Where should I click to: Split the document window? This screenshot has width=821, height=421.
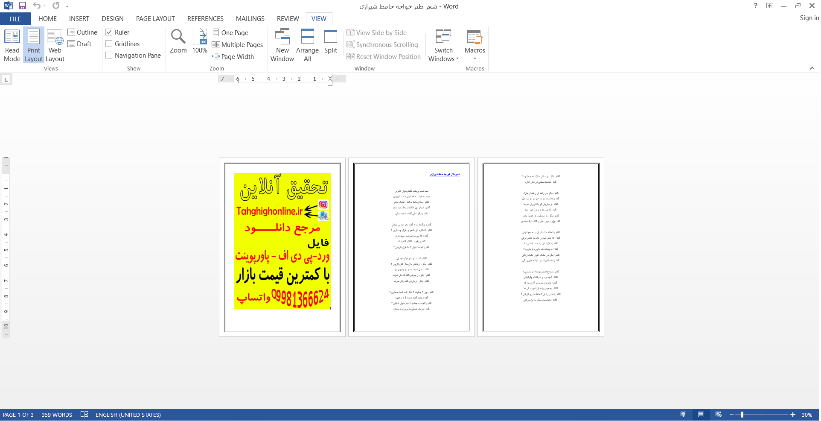[331, 41]
